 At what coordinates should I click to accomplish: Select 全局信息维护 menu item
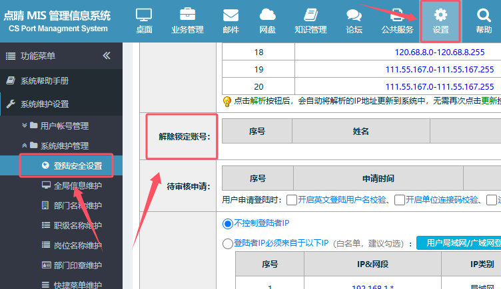pyautogui.click(x=77, y=185)
